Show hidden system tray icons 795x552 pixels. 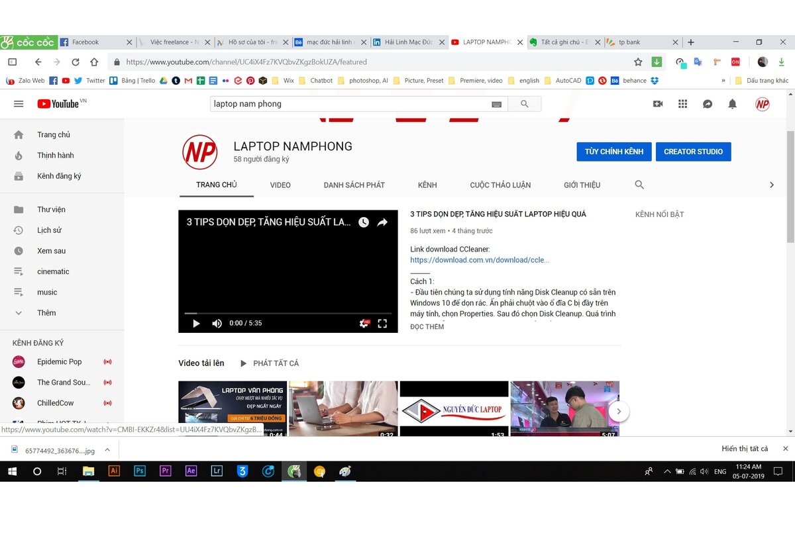coord(667,471)
